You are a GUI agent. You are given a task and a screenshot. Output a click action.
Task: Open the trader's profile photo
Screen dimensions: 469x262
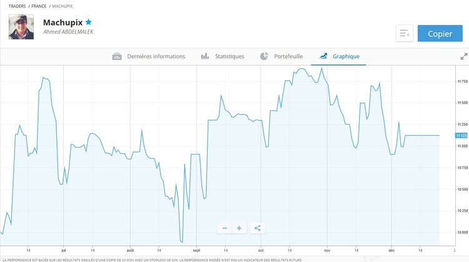21,27
